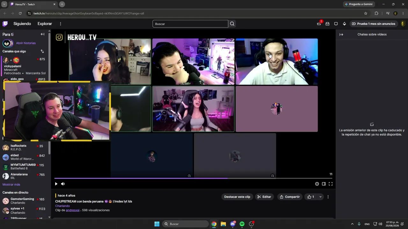This screenshot has height=229, width=408.
Task: Open the Windows Start menu
Action: pyautogui.click(x=157, y=224)
